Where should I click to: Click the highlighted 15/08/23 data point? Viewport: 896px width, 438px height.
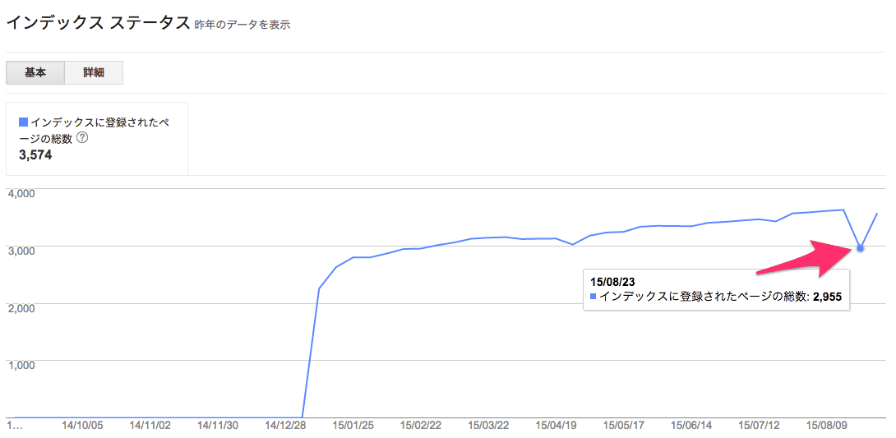860,248
